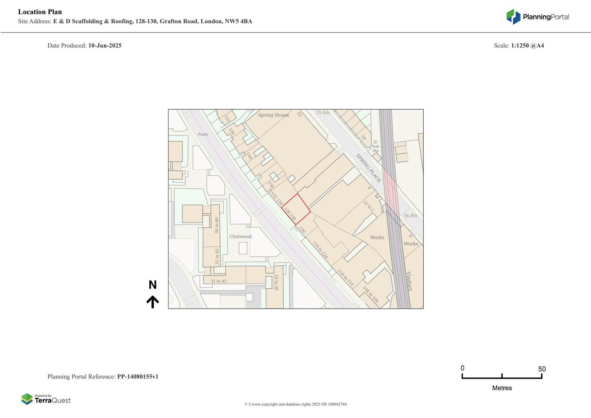Click the Metres label under the scale bar
The width and height of the screenshot is (591, 418).
502,388
